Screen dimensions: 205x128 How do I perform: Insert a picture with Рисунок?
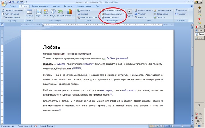point(39,13)
